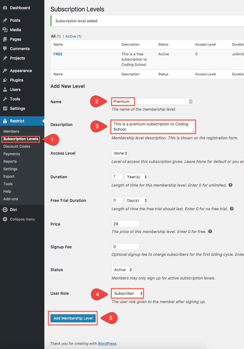Click the Dashboard gauge icon

(5, 8)
